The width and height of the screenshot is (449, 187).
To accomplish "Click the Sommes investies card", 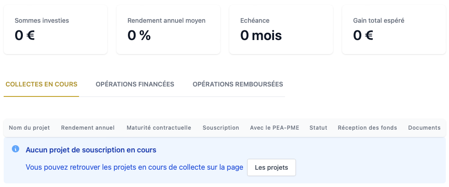I will point(55,30).
